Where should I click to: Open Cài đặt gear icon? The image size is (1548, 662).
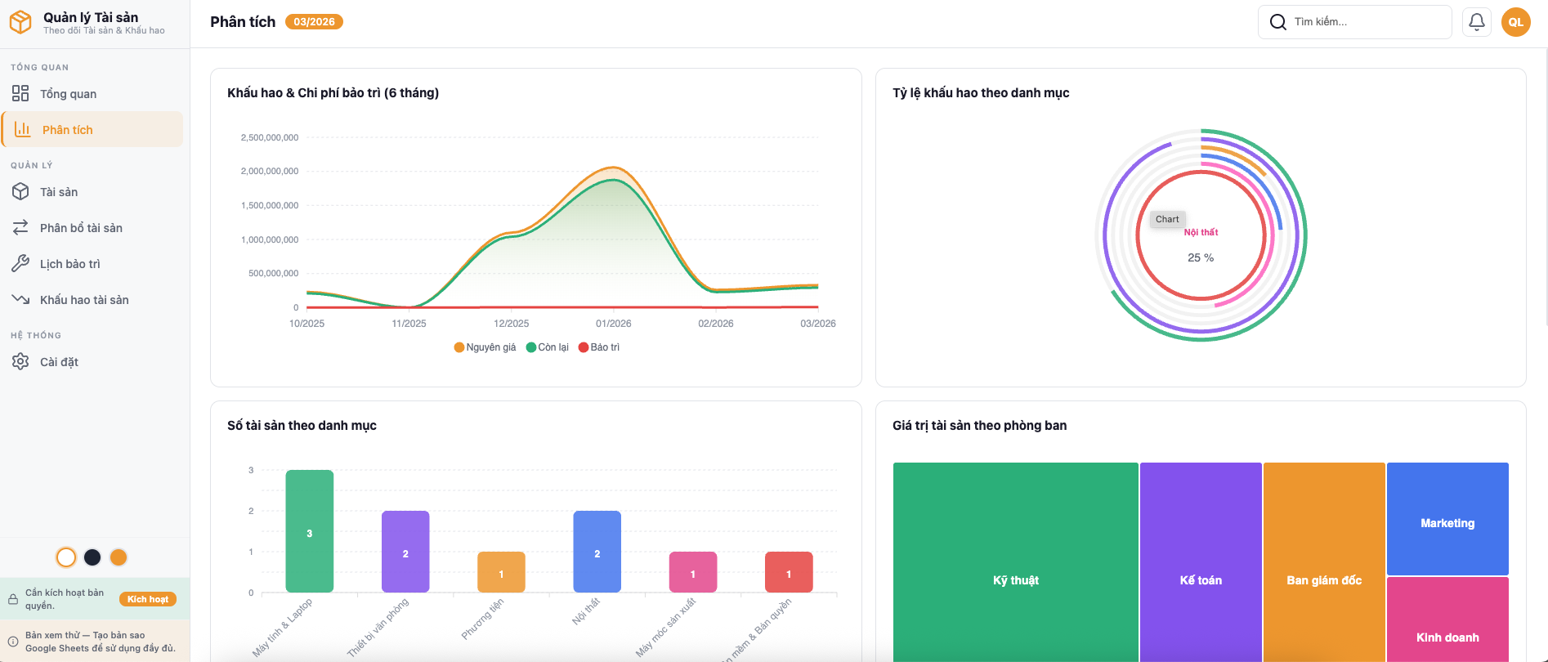pos(20,362)
